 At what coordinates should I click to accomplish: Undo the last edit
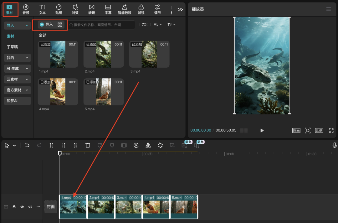(27, 145)
